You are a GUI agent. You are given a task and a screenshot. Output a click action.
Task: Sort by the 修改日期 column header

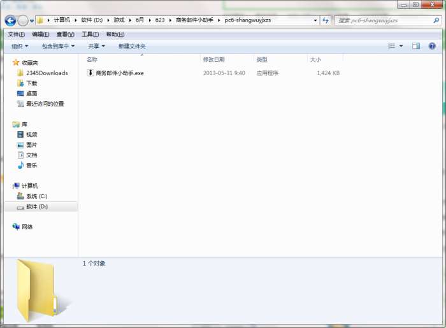coord(213,59)
